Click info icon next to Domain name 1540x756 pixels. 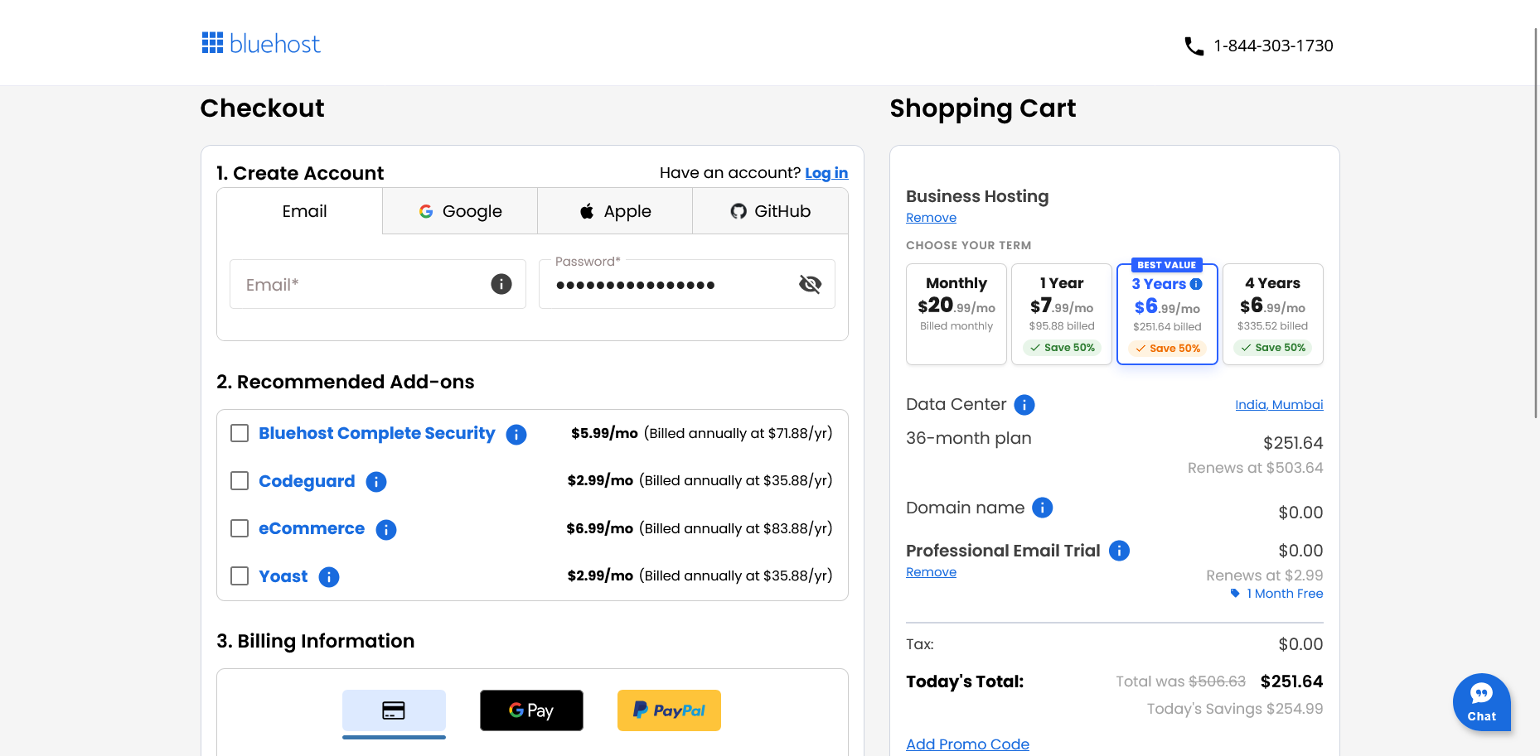1043,508
